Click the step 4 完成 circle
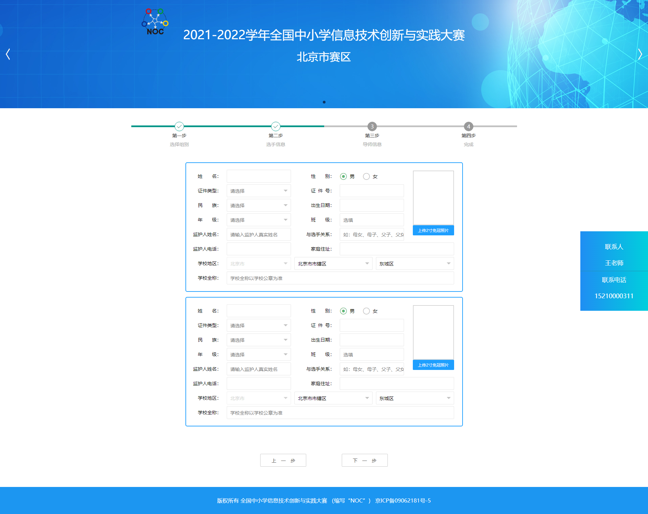Screen dimensions: 648x514 pyautogui.click(x=468, y=126)
